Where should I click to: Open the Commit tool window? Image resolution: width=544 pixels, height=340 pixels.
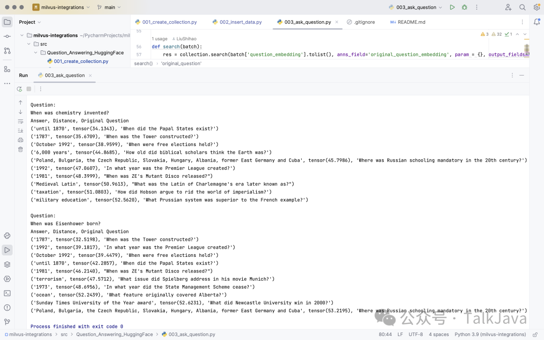point(7,36)
